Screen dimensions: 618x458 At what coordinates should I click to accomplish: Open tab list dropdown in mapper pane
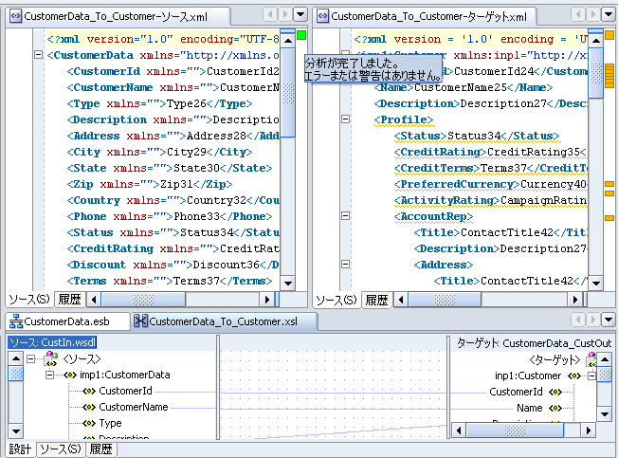(x=609, y=320)
